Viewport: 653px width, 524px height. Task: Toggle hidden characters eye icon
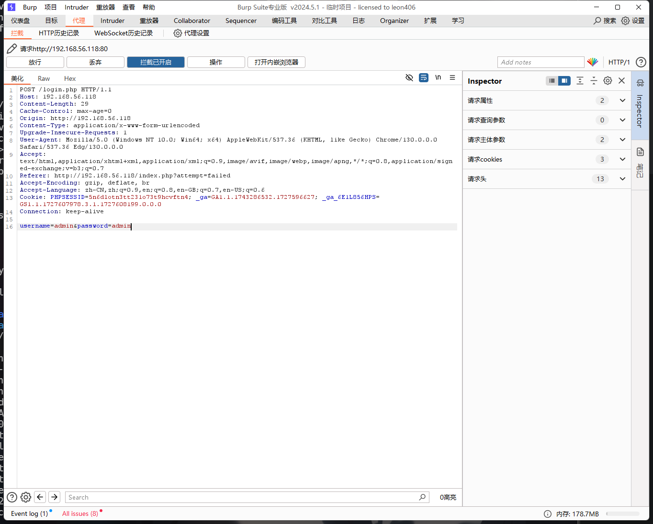coord(409,77)
